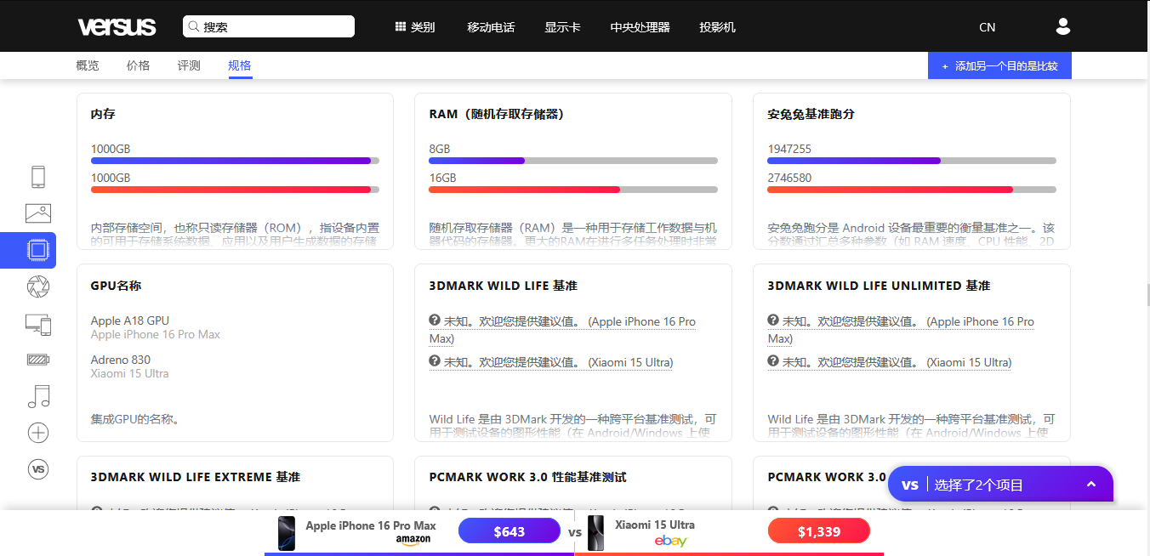The image size is (1150, 556).
Task: Jump to the camera aperture icon in sidebar
Action: click(x=38, y=287)
